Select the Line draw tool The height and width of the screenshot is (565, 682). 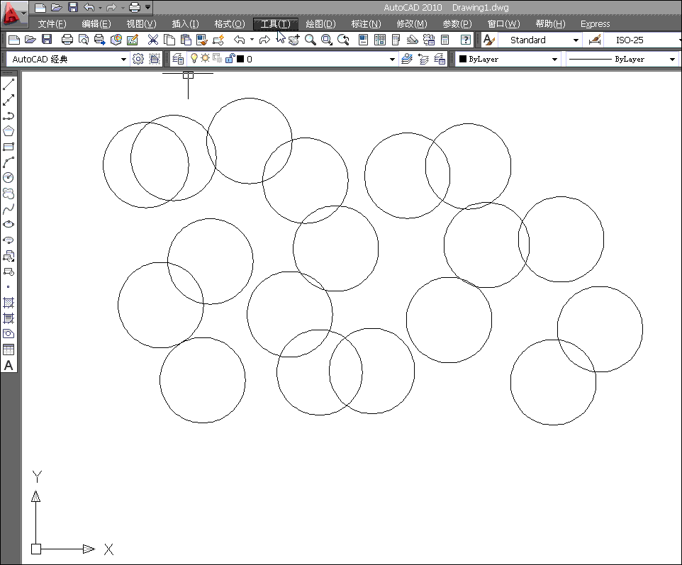(9, 84)
